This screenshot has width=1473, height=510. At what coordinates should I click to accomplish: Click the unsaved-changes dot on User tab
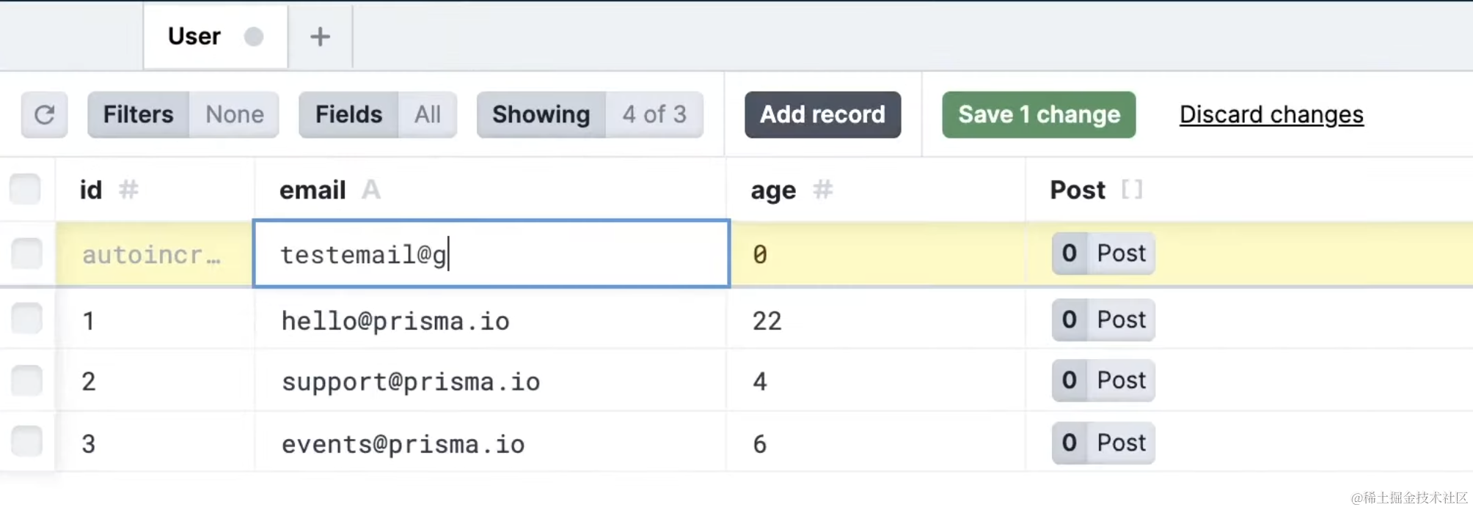pos(254,37)
